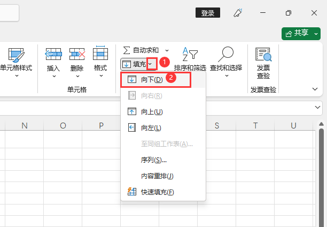This screenshot has width=327, height=227.
Task: Click the 插入 insert cells icon
Action: (53, 54)
